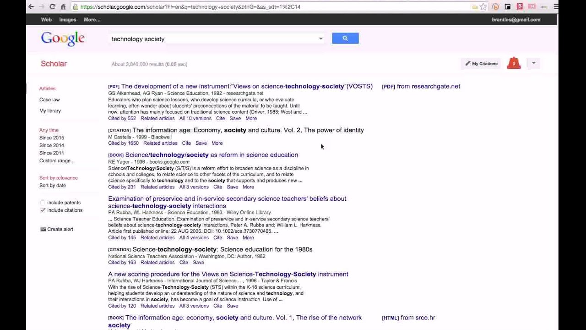The height and width of the screenshot is (330, 586).
Task: Save the RE Yager book result
Action: [x=233, y=187]
